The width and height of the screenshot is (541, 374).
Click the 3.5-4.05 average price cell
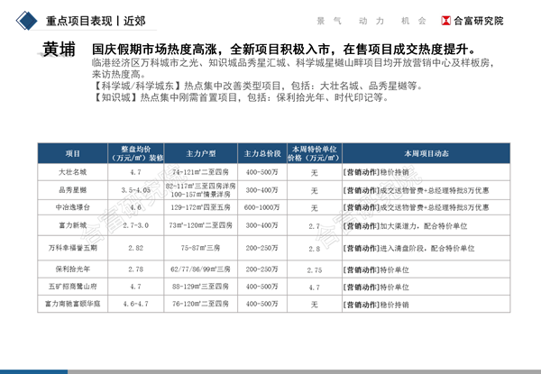tap(136, 190)
